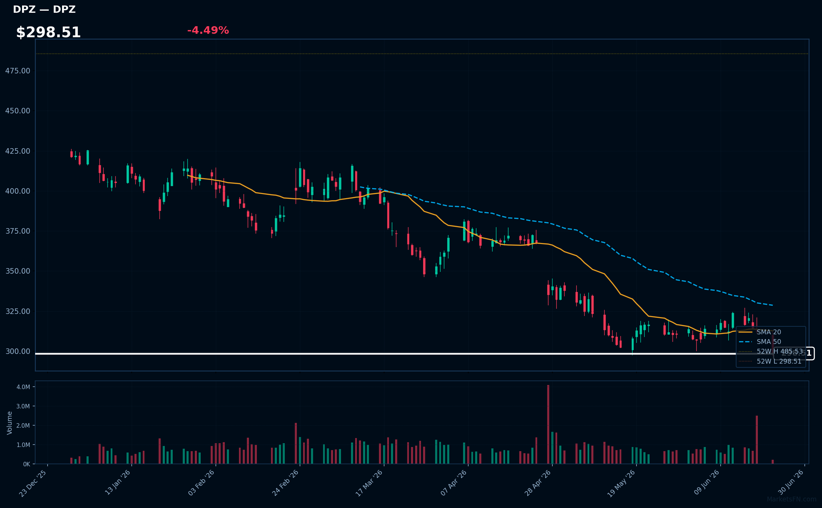Click the Volume axis title

click(9, 423)
